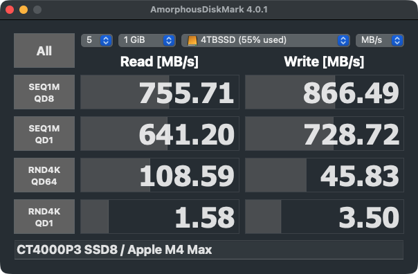The image size is (418, 274).
Task: Click the stepper arrows on test count 5
Action: [x=106, y=41]
